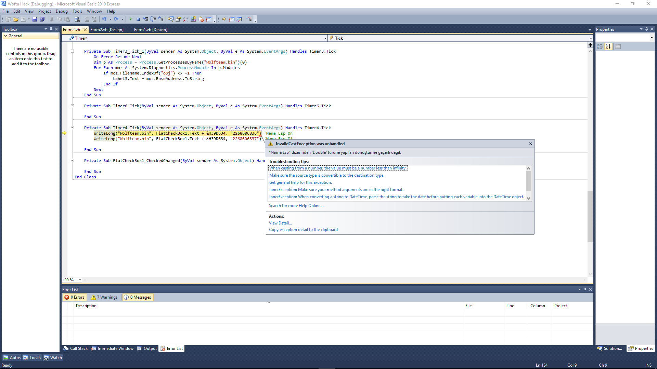The width and height of the screenshot is (657, 369).
Task: Open the File menu
Action: point(5,11)
